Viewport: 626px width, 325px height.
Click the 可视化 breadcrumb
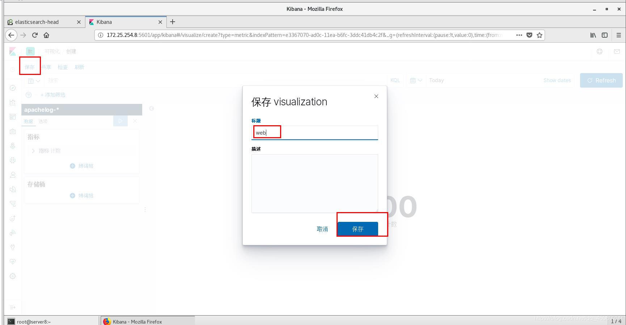pos(52,51)
